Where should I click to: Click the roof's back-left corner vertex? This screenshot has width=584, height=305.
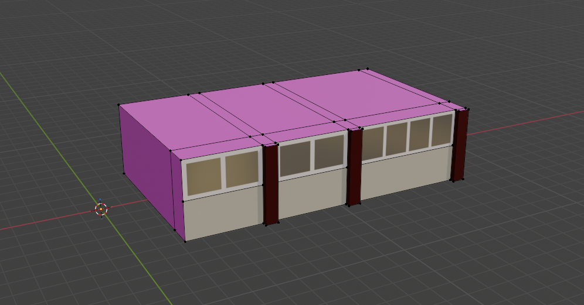119,105
